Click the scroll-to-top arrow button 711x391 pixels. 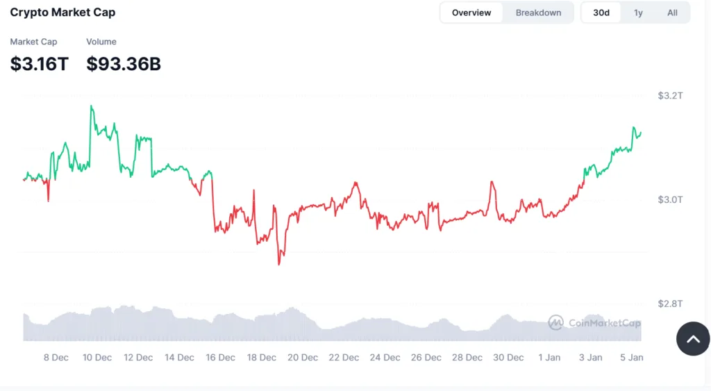[693, 339]
